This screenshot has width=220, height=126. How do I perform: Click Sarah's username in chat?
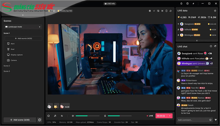191,105
